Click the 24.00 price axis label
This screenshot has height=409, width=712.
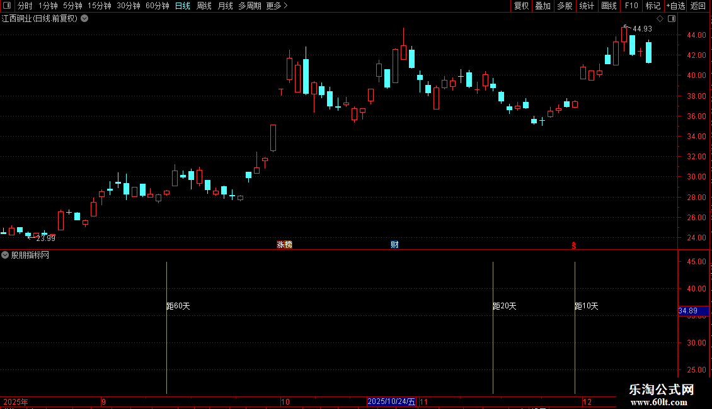[x=696, y=238]
